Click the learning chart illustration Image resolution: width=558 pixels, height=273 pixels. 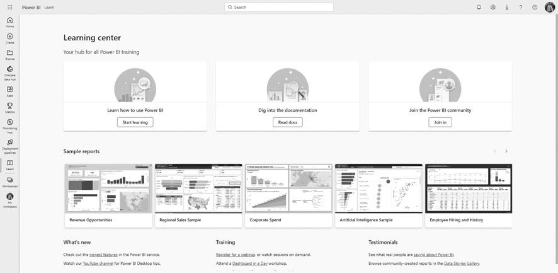(135, 85)
